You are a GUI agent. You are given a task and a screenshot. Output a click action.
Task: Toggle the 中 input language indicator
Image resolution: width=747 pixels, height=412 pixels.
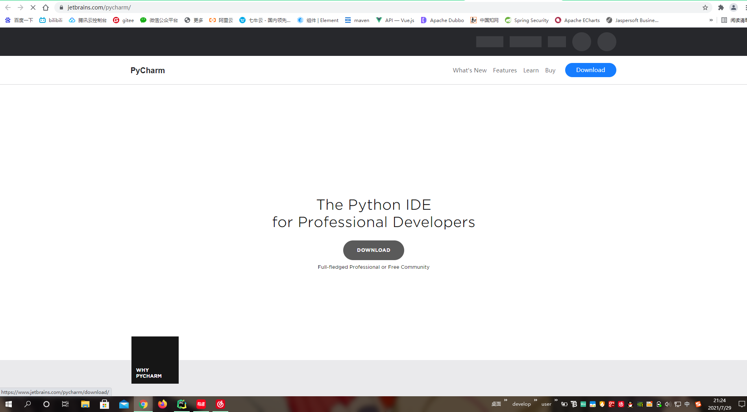687,404
